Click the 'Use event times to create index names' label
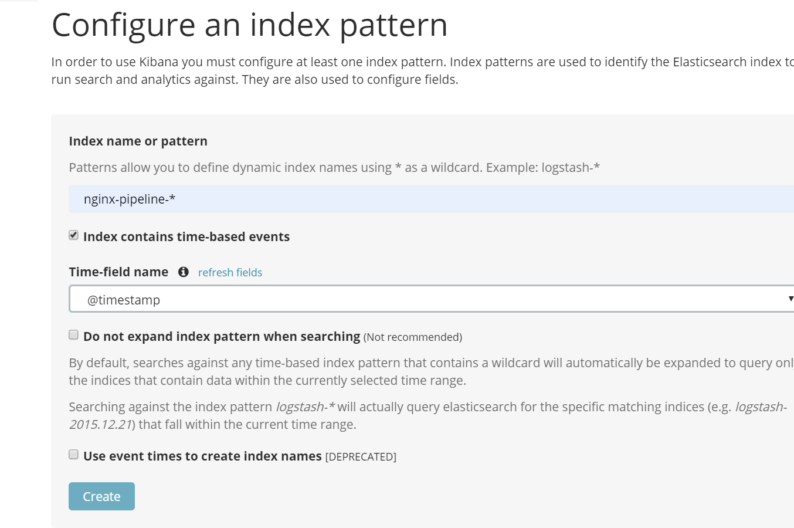 [x=202, y=456]
